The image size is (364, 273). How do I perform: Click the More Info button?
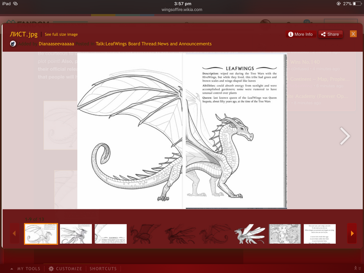point(301,34)
